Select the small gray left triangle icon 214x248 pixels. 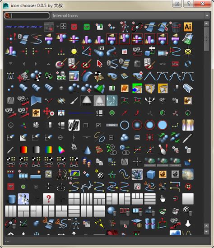coord(24,64)
